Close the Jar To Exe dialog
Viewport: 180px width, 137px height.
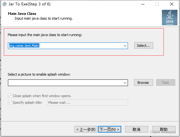click(x=172, y=4)
